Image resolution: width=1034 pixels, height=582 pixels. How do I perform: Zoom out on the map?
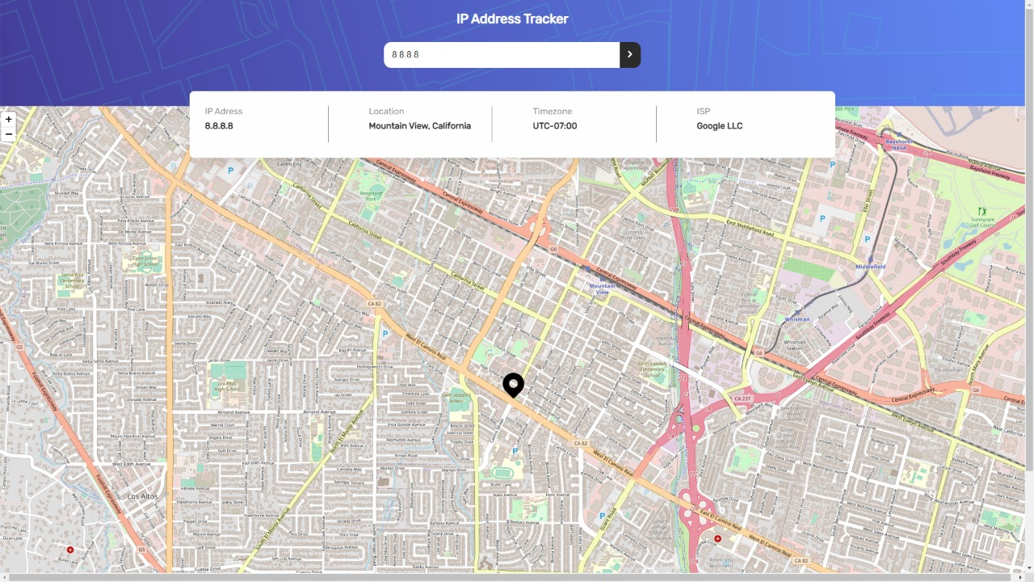point(8,133)
